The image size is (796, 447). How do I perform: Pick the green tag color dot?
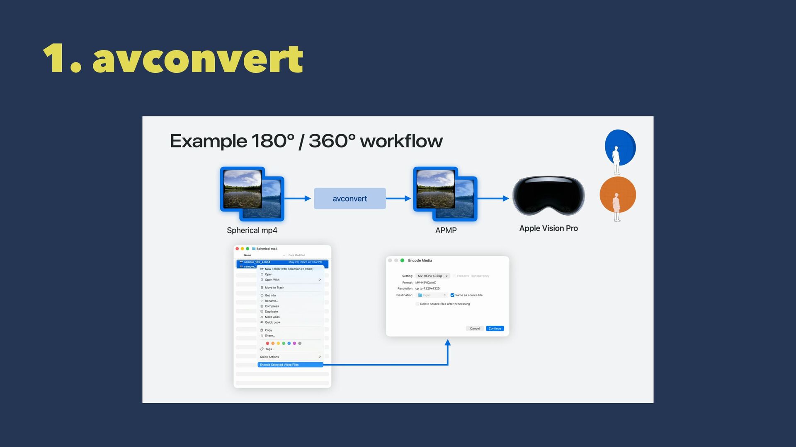tap(284, 343)
